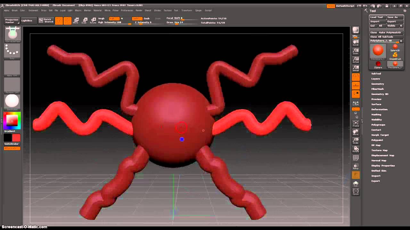Click the Save As button
410x230 pixels.
(395, 17)
